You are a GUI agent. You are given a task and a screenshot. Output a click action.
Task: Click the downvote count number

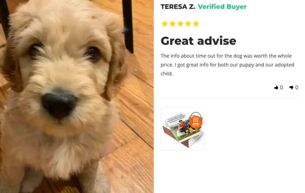[x=296, y=87]
